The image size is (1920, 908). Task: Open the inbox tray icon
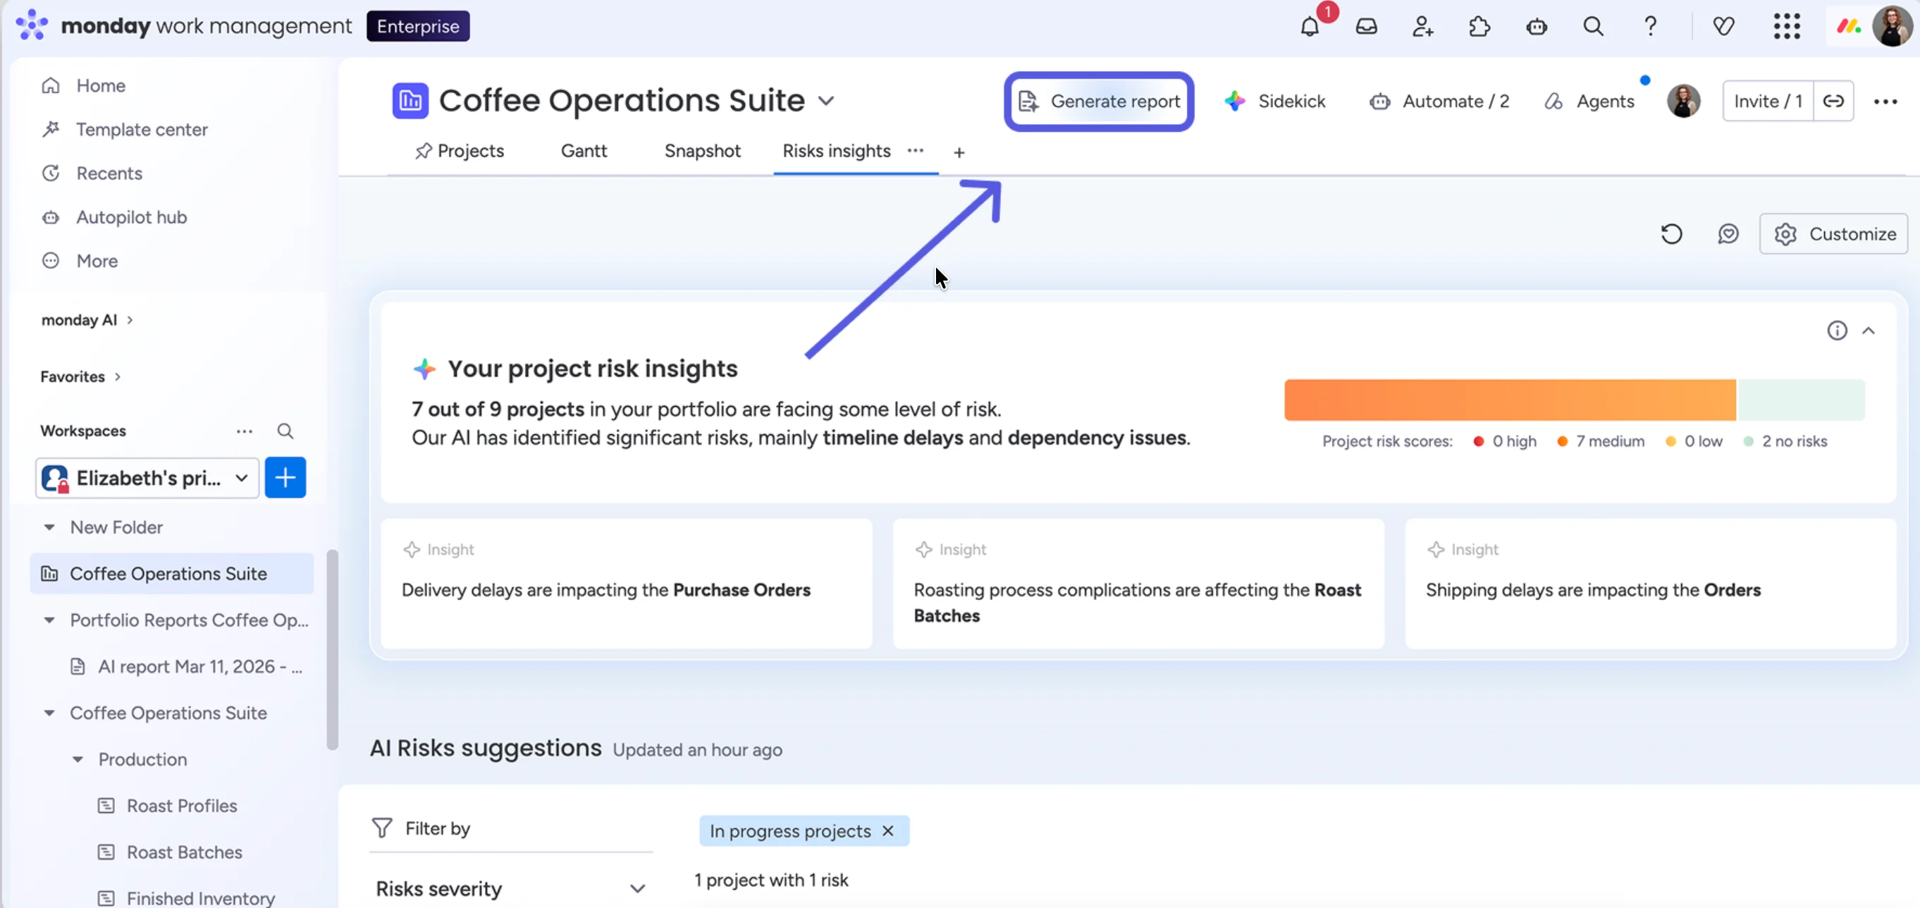tap(1366, 27)
